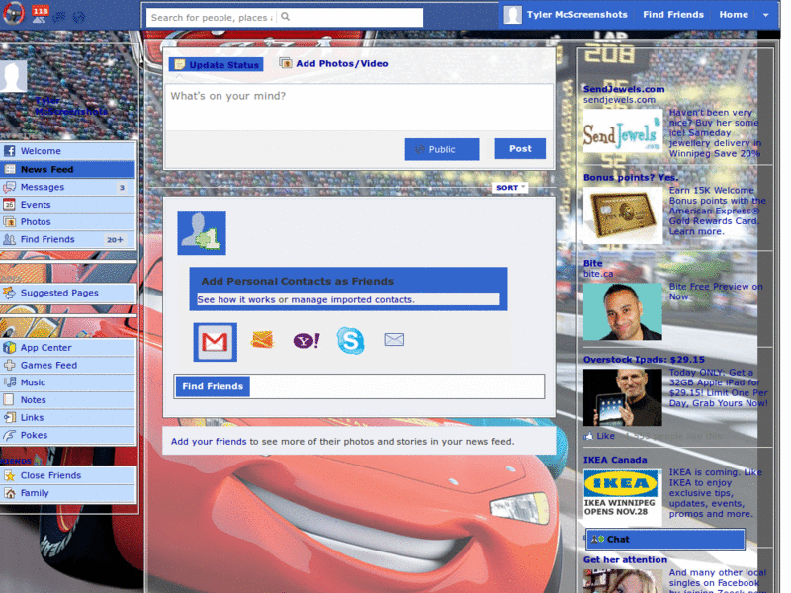791x593 pixels.
Task: Click the envelope other email icon
Action: point(394,339)
